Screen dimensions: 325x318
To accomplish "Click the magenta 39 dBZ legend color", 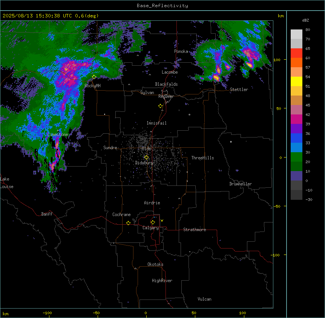I will click(296, 119).
